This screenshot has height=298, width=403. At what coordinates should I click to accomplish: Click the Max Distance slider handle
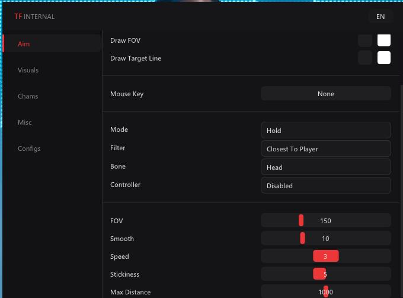(326, 291)
